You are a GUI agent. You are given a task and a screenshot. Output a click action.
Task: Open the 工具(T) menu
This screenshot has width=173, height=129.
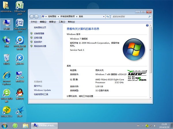point(62,22)
